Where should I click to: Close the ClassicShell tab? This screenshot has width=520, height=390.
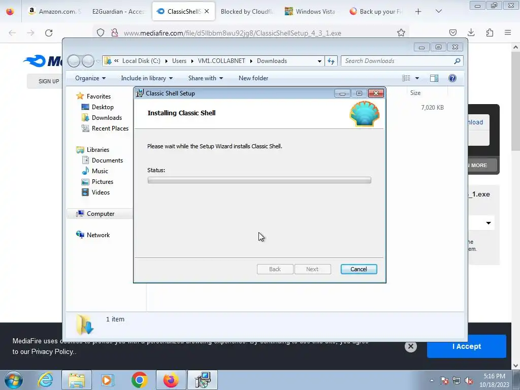(207, 12)
